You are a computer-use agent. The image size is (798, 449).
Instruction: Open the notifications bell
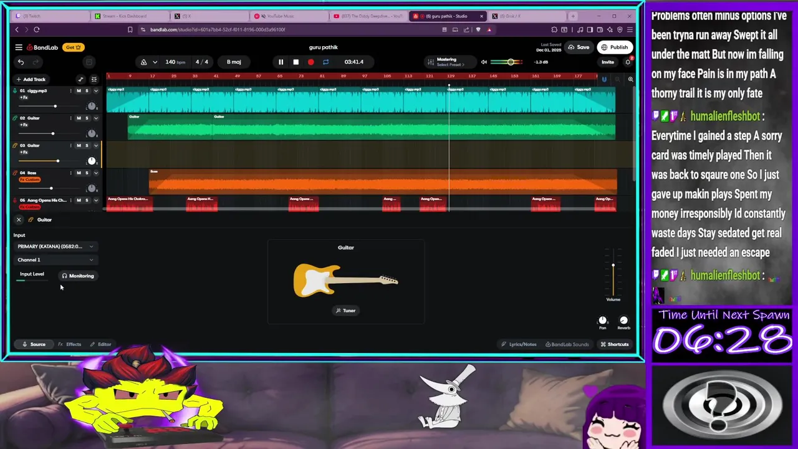(x=628, y=62)
